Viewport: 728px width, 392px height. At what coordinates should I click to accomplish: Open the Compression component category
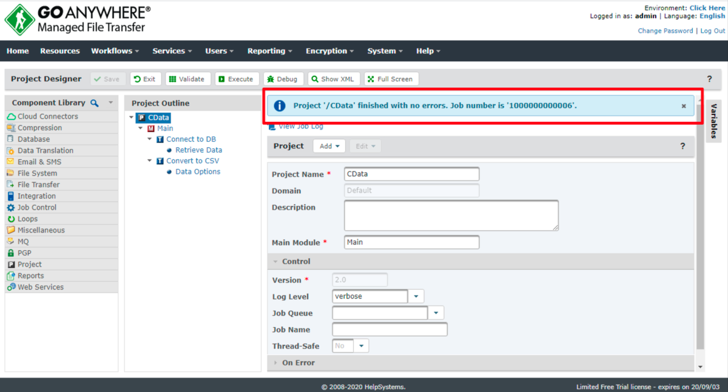tap(61, 128)
